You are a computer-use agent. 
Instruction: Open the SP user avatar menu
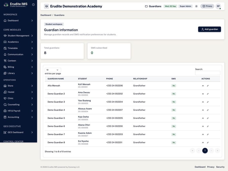pos(218,6)
